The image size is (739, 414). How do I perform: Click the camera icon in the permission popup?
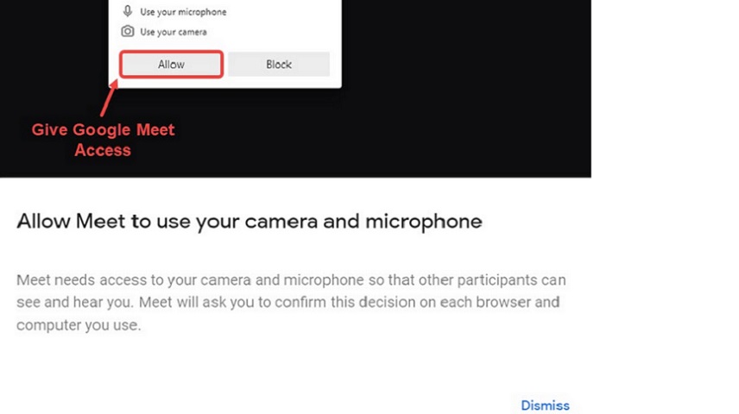pos(127,31)
